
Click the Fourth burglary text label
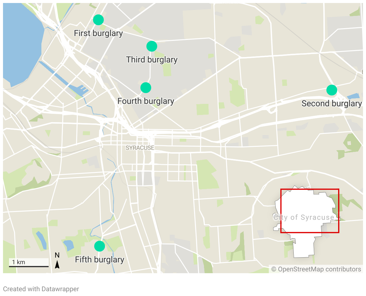(x=146, y=101)
